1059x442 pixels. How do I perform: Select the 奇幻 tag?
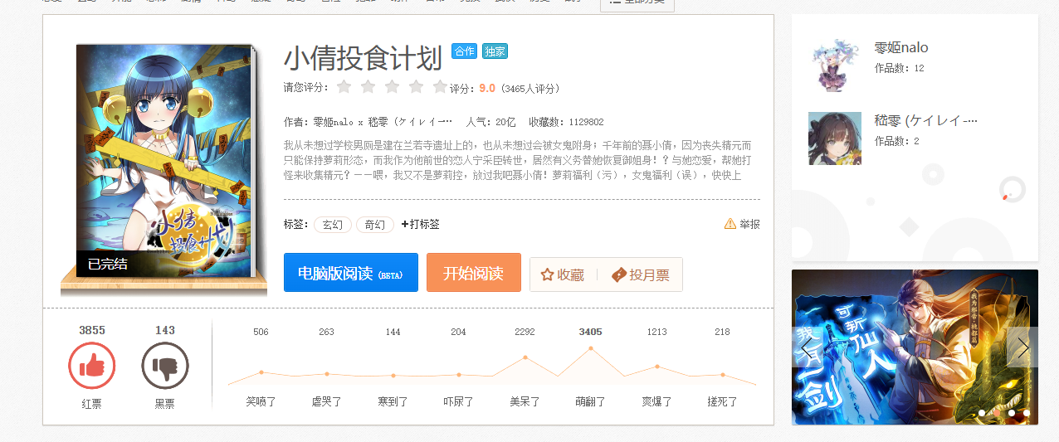pos(375,225)
